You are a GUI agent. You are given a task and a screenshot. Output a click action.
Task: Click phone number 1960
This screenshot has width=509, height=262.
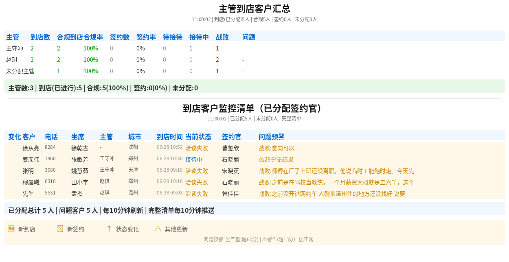[x=50, y=158]
